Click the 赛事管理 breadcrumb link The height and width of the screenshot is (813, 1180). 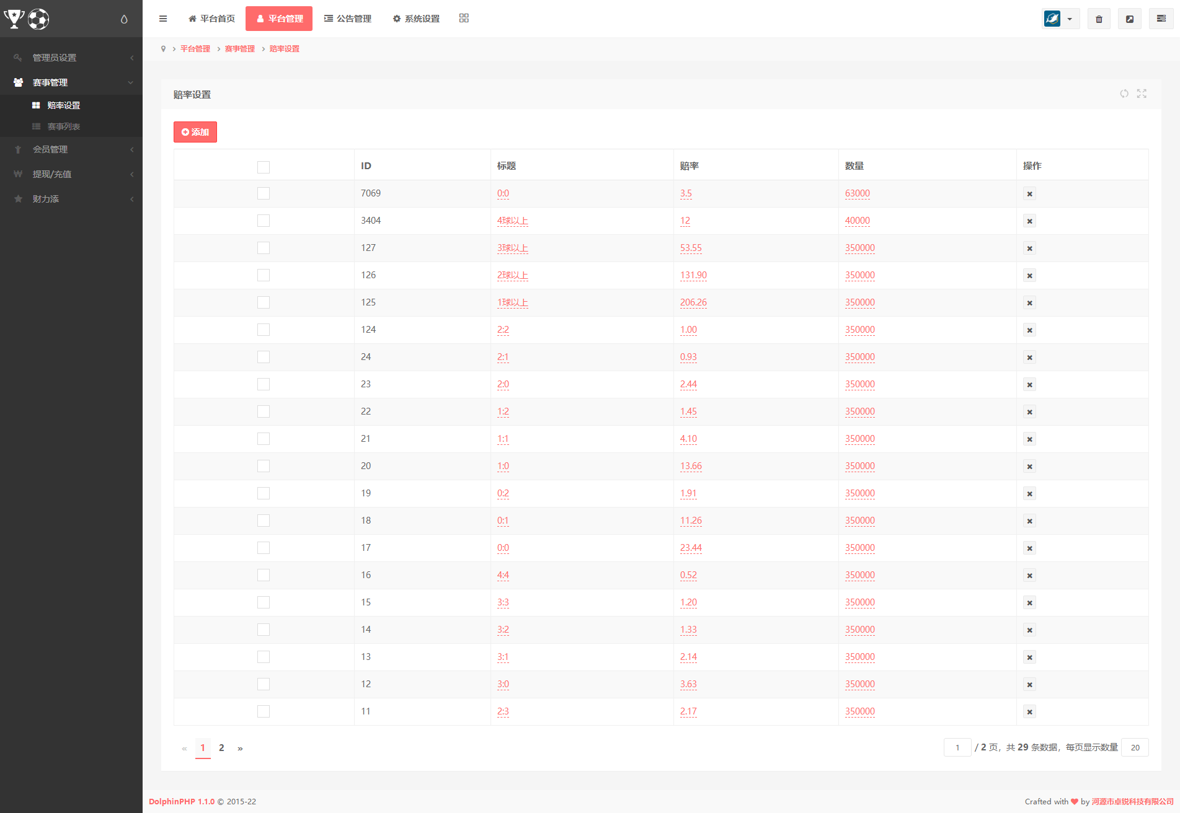point(240,49)
